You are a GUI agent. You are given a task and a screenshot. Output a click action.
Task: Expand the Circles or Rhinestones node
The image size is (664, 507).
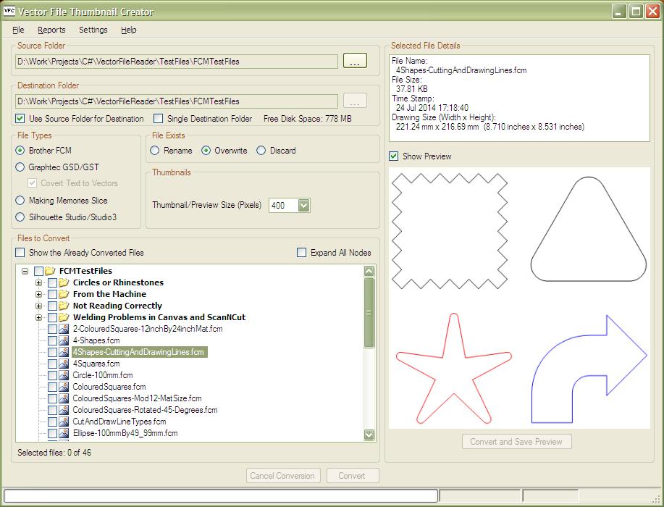(x=40, y=282)
